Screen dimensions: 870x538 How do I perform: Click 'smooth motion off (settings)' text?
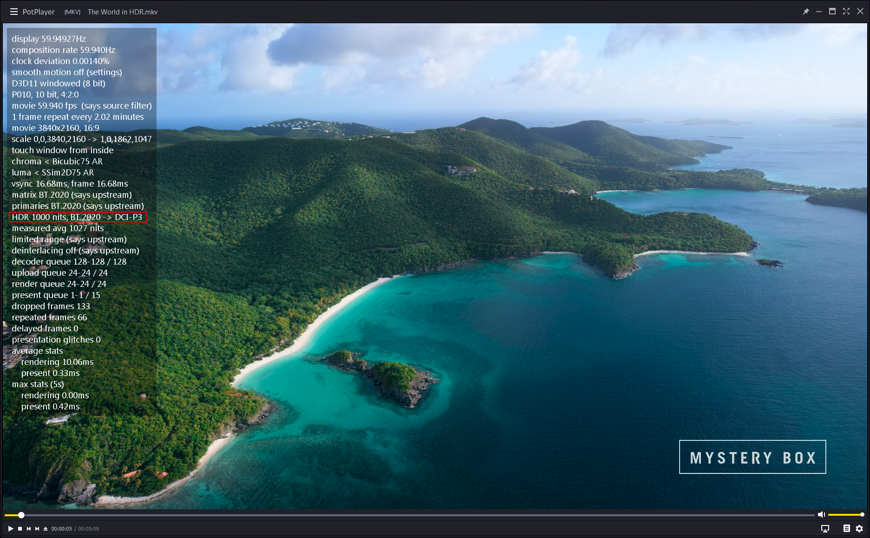click(67, 72)
